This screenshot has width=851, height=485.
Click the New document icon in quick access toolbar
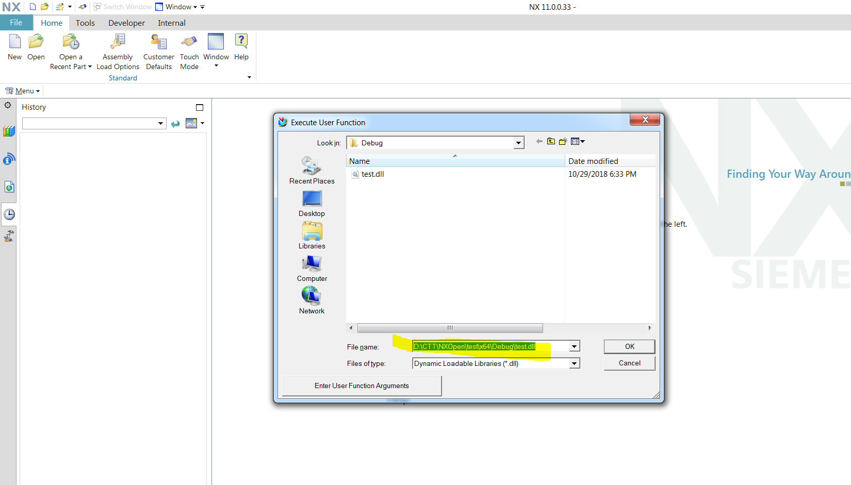point(32,7)
